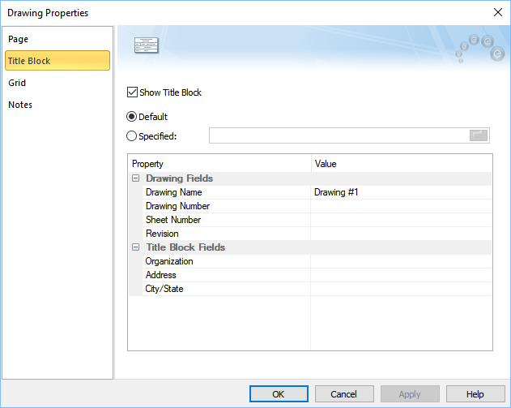Close the Drawing Properties dialog
Viewport: 511px width, 408px height.
tap(496, 12)
